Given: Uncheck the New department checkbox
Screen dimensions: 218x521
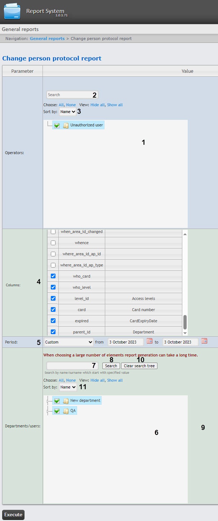Looking at the screenshot, I should 57,400.
